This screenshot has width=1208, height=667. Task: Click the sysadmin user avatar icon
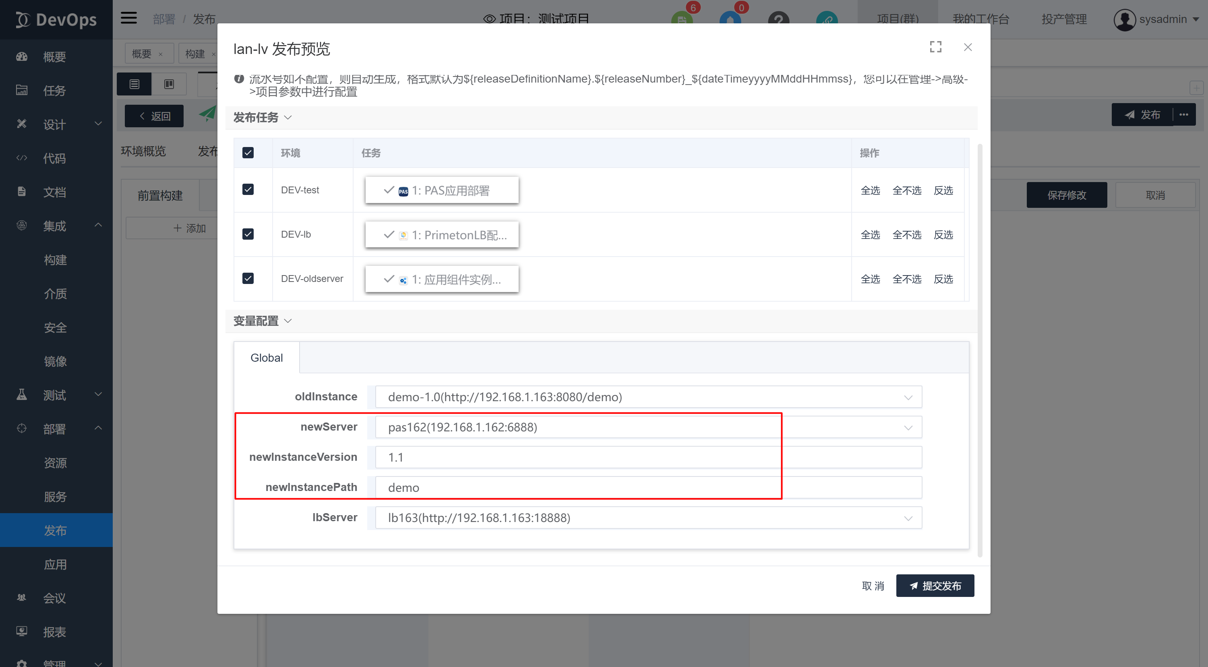pyautogui.click(x=1124, y=20)
